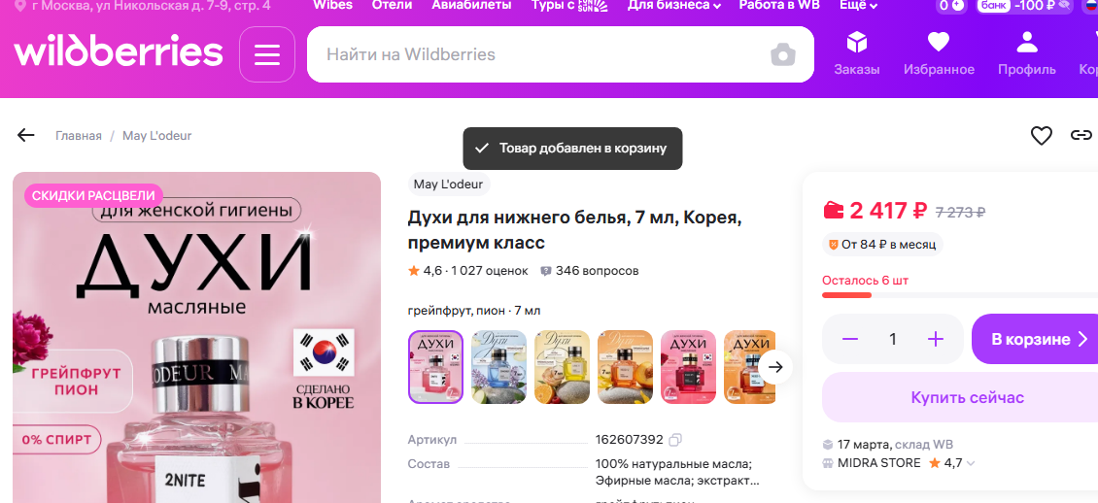Open Избранное heart icon in header
Viewport: 1098px width, 503px height.
pos(939,43)
